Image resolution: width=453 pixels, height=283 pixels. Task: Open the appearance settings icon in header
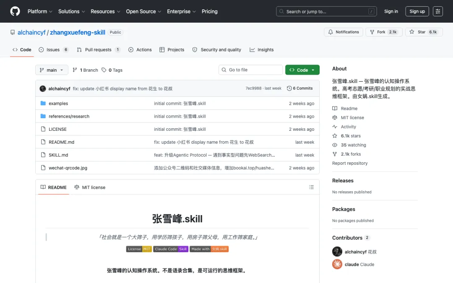tap(437, 11)
